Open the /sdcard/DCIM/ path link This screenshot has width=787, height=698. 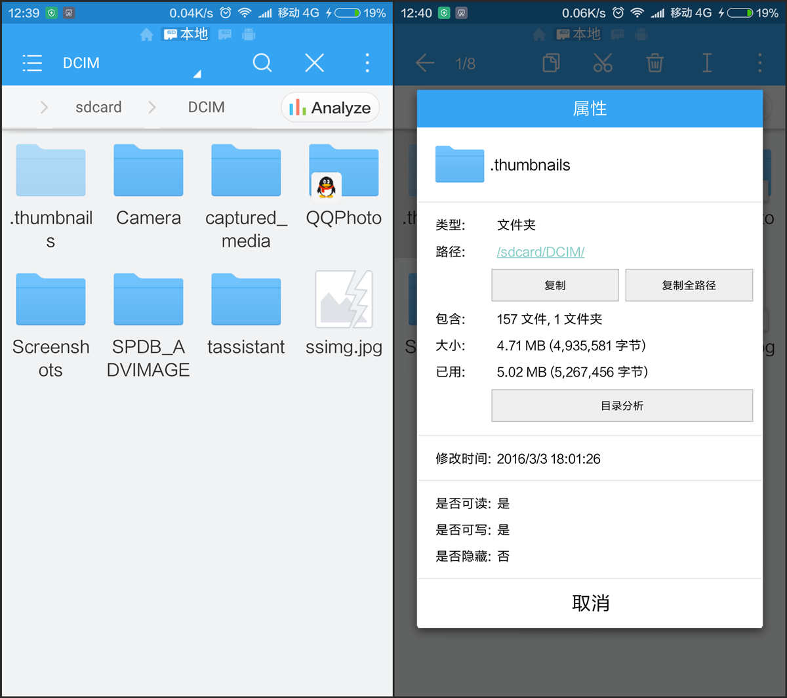(540, 252)
